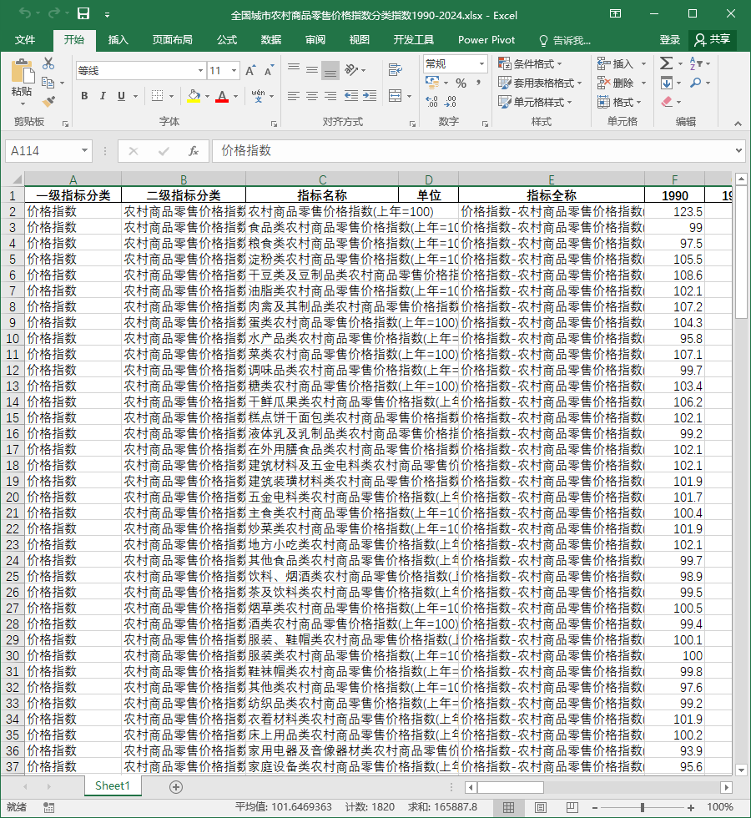751x818 pixels.
Task: Expand the number format combo box
Action: 481,63
